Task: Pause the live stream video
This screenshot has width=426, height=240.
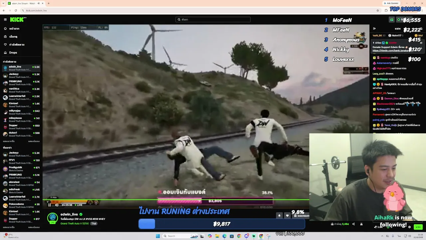Action: pyautogui.click(x=50, y=205)
